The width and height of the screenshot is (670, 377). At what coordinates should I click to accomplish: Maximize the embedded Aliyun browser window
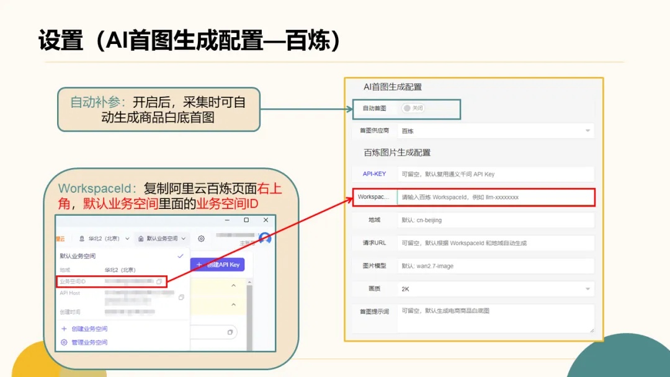246,220
